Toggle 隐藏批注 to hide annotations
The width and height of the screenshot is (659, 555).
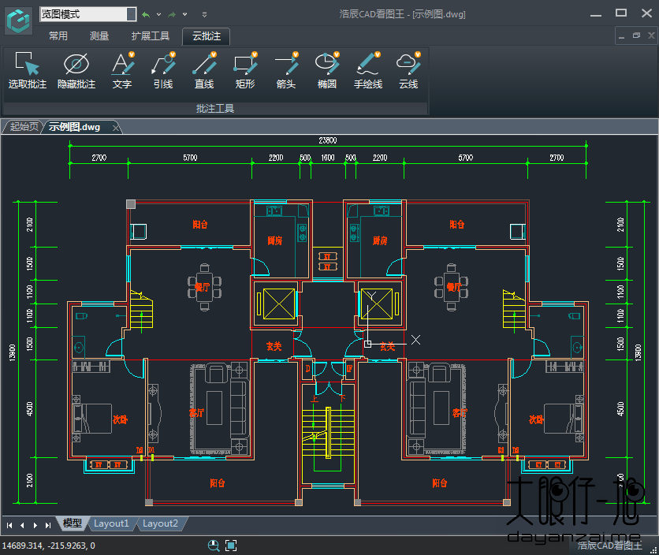click(x=76, y=70)
